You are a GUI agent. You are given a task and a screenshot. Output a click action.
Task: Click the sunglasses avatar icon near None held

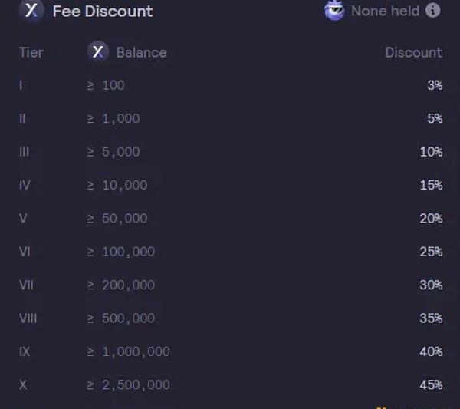[334, 11]
